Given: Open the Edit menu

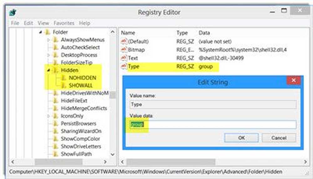Looking at the screenshot, I should coord(28,23).
